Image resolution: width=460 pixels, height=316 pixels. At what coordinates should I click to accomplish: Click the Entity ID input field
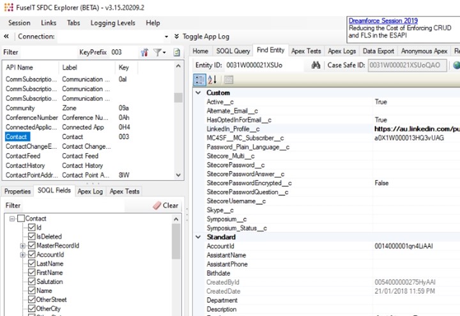point(264,65)
